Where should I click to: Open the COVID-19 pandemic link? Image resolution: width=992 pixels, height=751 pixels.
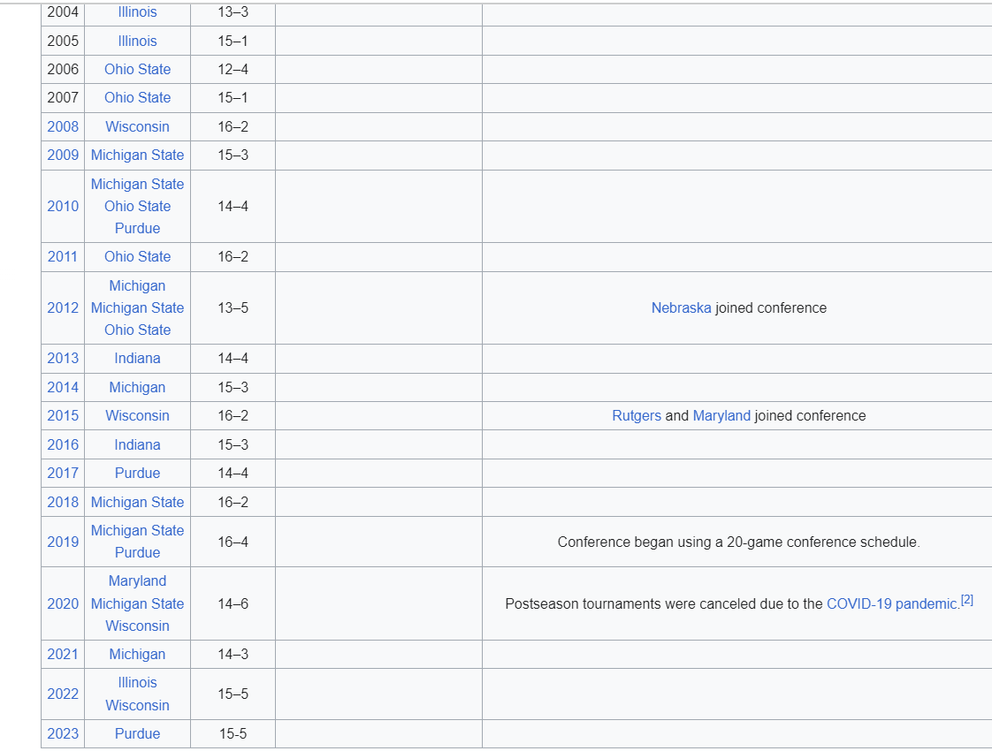892,604
